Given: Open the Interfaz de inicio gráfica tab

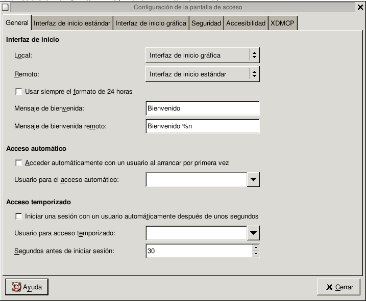Looking at the screenshot, I should 151,23.
